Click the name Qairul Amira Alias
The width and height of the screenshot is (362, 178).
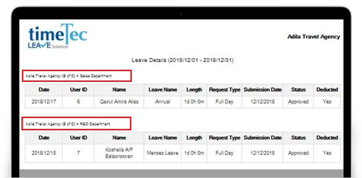119,102
